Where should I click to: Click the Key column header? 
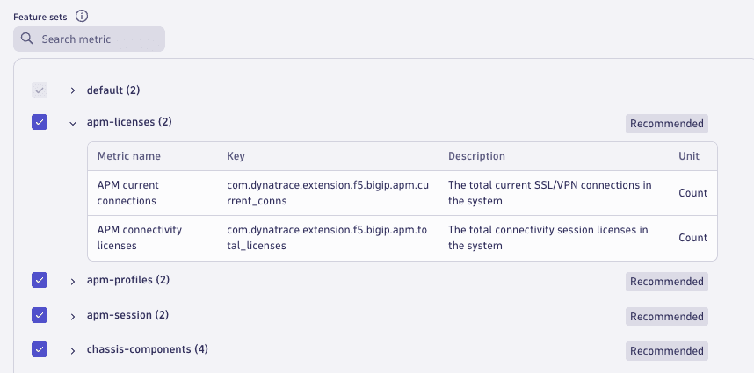click(236, 156)
